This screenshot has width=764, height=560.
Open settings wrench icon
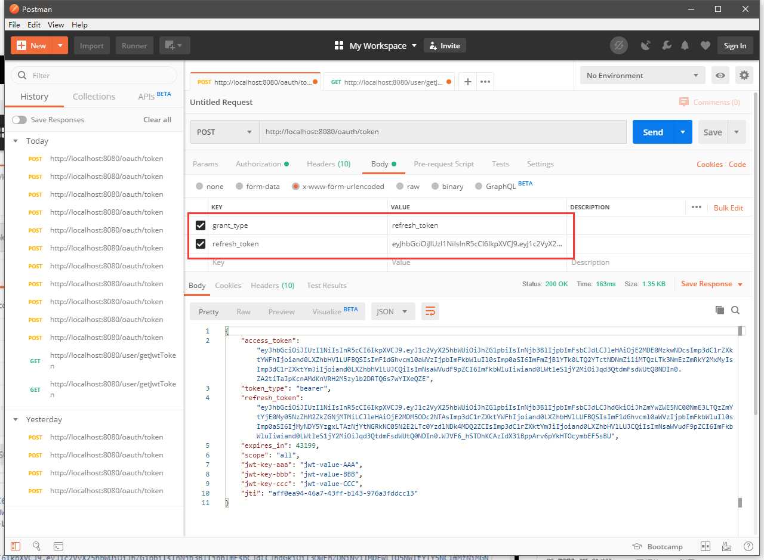[x=666, y=45]
